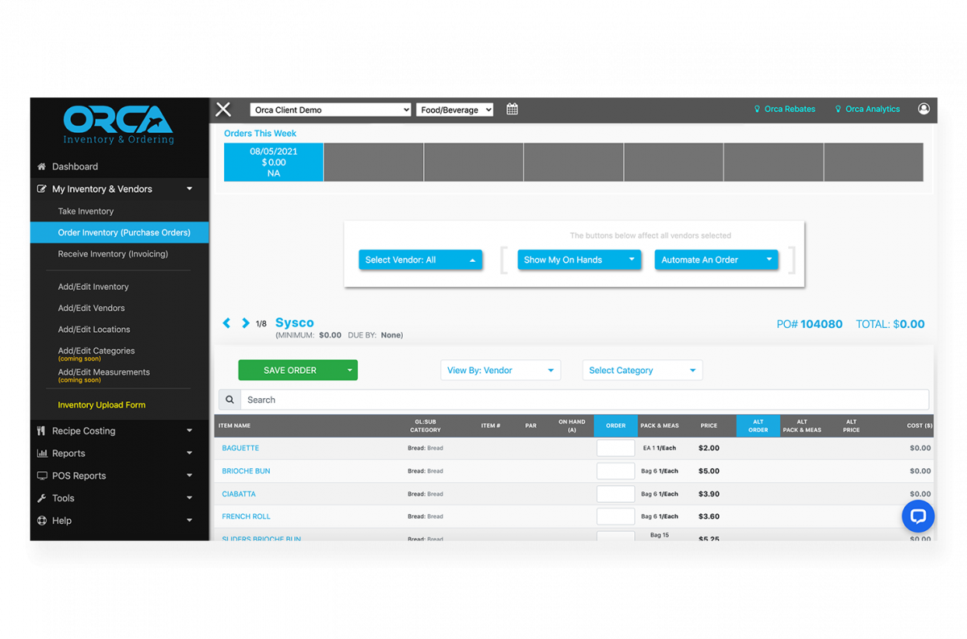
Task: Click the search magnifier icon
Action: click(230, 400)
